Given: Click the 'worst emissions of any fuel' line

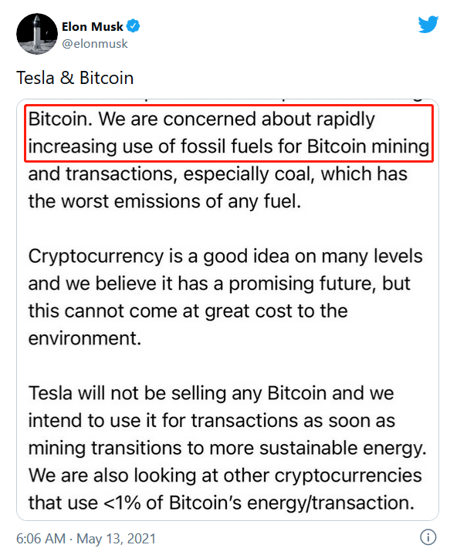Looking at the screenshot, I should pyautogui.click(x=164, y=202).
